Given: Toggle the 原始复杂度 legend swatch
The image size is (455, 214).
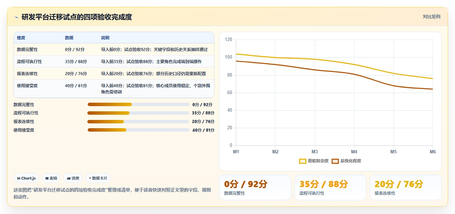Looking at the screenshot, I should pyautogui.click(x=303, y=161).
